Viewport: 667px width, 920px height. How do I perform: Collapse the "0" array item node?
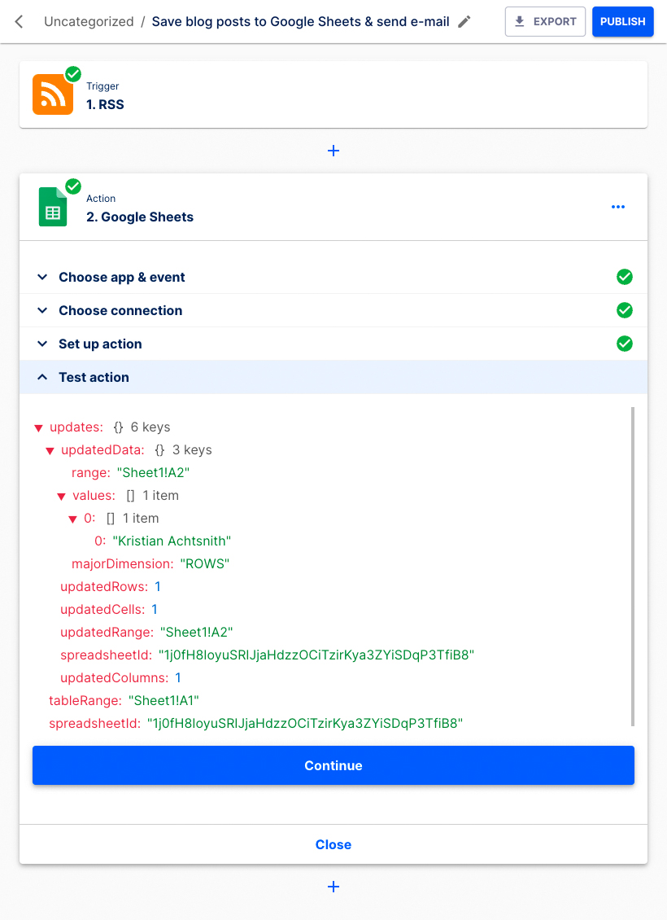pos(72,518)
